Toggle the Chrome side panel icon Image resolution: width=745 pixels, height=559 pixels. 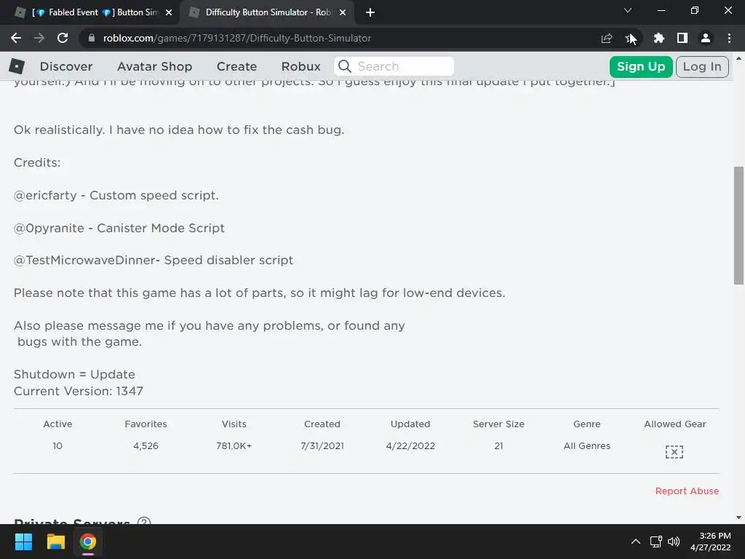tap(682, 38)
